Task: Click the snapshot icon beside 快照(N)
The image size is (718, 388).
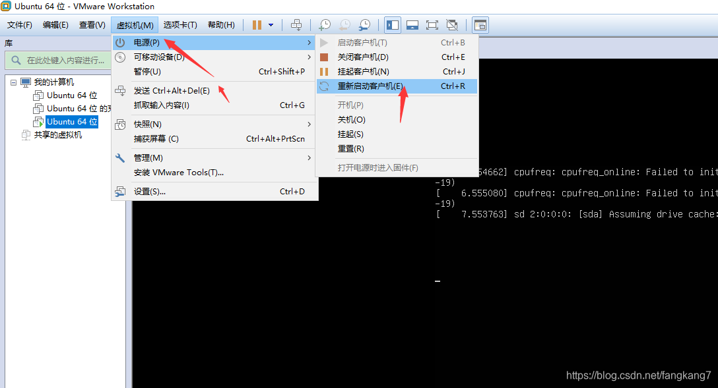Action: [120, 125]
